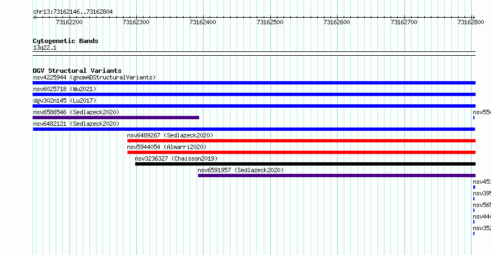
Task: Click the cut-off nsv453 label at right
Action: coord(482,182)
